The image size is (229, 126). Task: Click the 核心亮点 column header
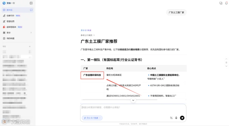click(151, 68)
